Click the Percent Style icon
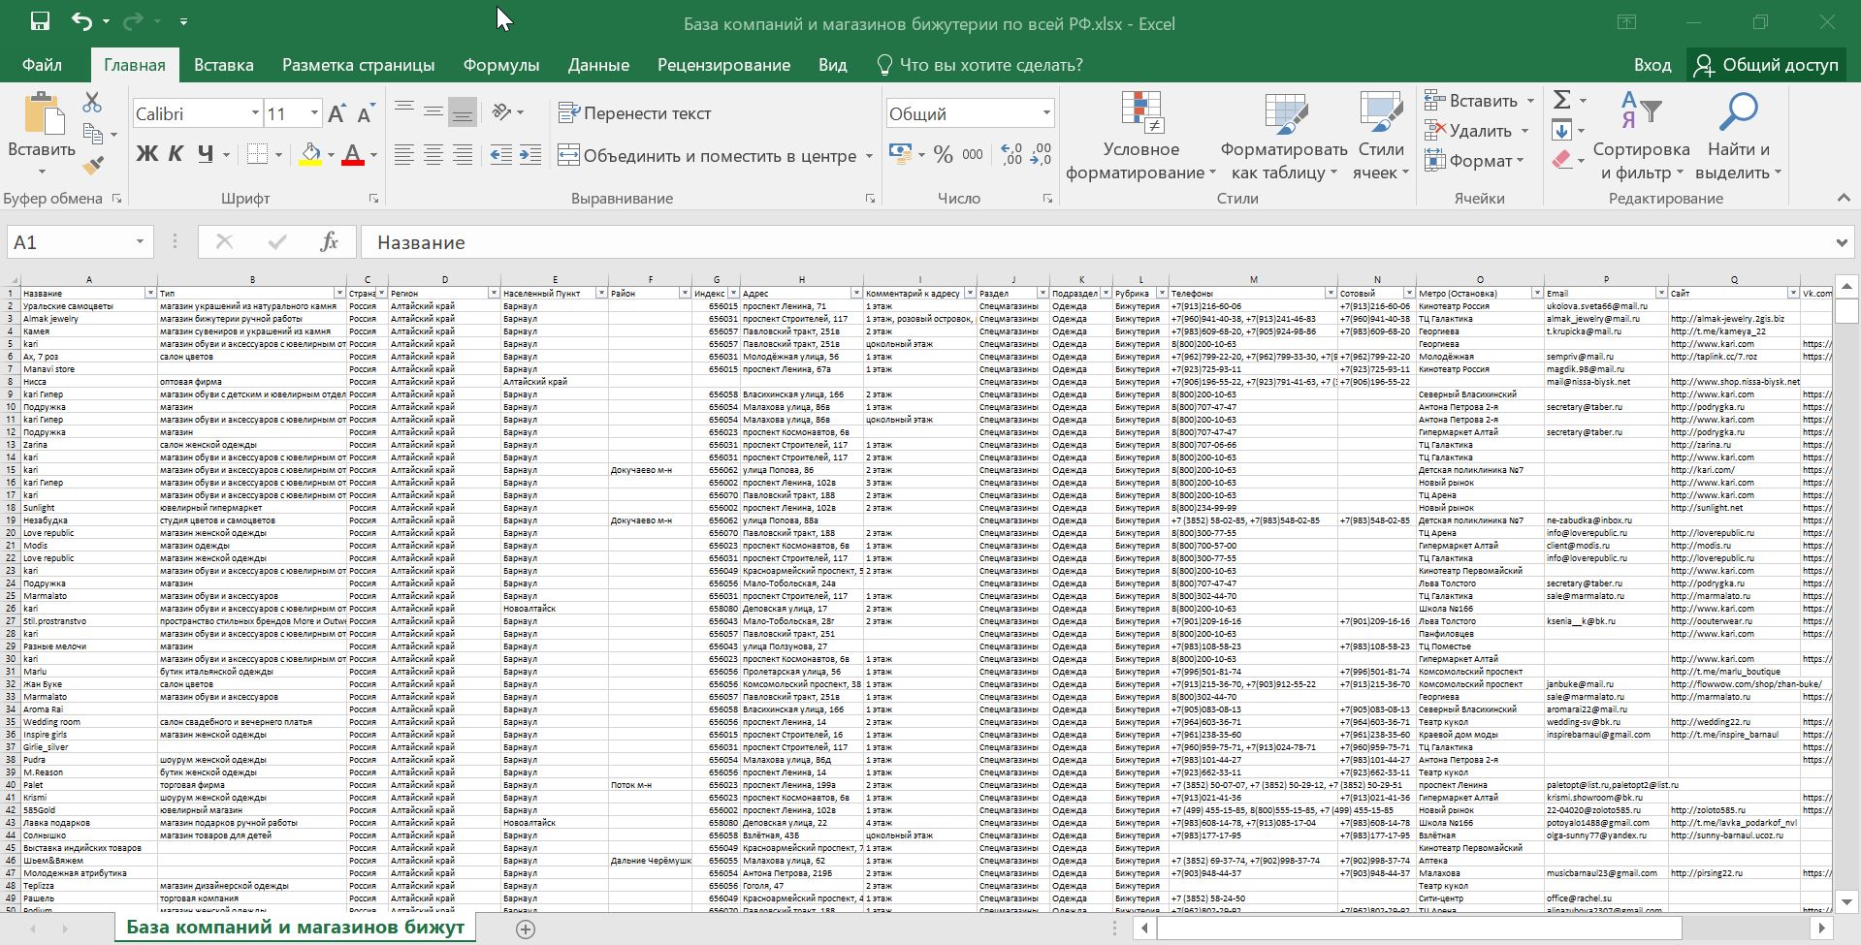Screen dimensions: 1861x945 943,155
